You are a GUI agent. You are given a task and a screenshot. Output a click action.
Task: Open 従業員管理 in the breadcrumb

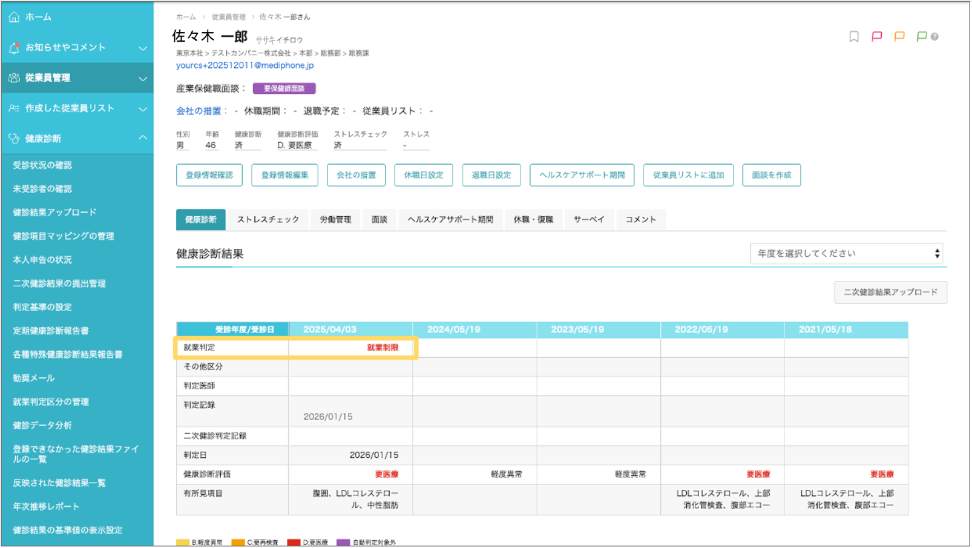[x=229, y=17]
